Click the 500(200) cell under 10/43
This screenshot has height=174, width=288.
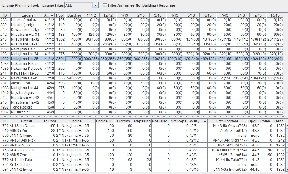tap(275, 59)
